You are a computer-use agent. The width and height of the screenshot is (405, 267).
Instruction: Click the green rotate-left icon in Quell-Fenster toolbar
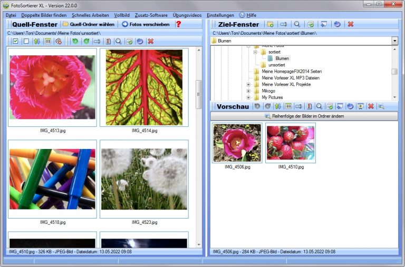[75, 41]
